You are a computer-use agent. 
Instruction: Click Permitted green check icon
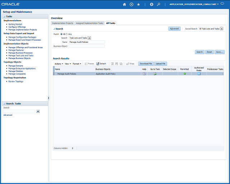(x=185, y=74)
